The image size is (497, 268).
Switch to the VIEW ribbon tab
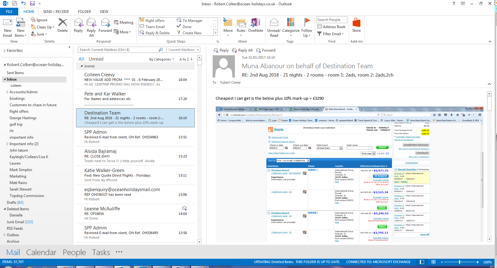coord(104,12)
